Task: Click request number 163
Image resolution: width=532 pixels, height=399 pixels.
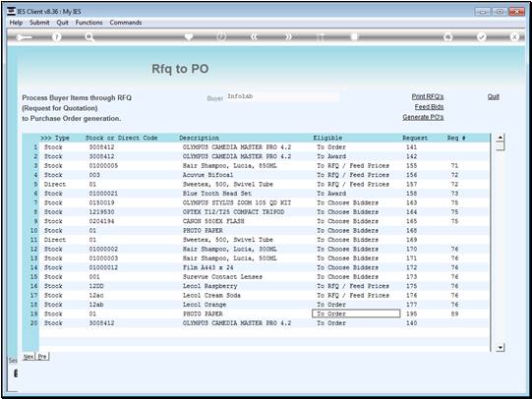Action: pyautogui.click(x=411, y=202)
